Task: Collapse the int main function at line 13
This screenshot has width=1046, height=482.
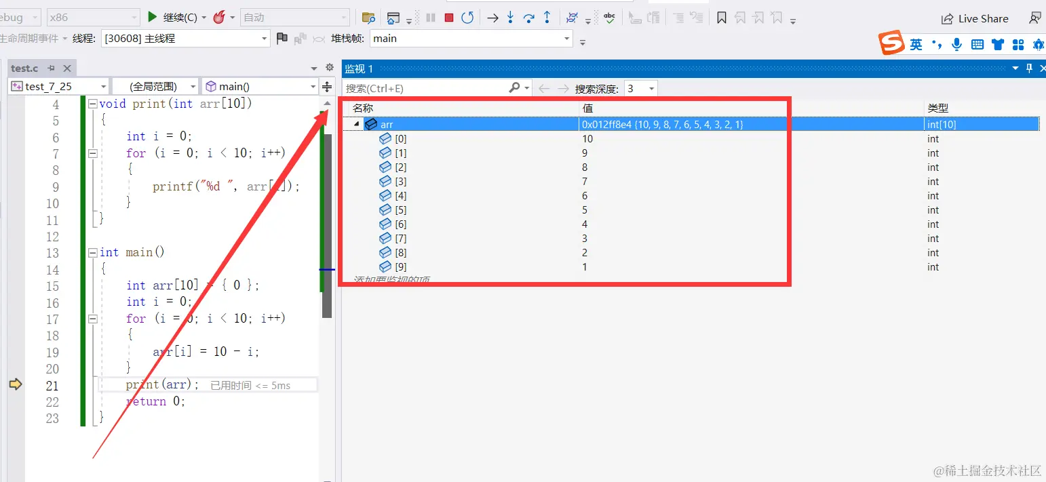Action: pyautogui.click(x=93, y=252)
